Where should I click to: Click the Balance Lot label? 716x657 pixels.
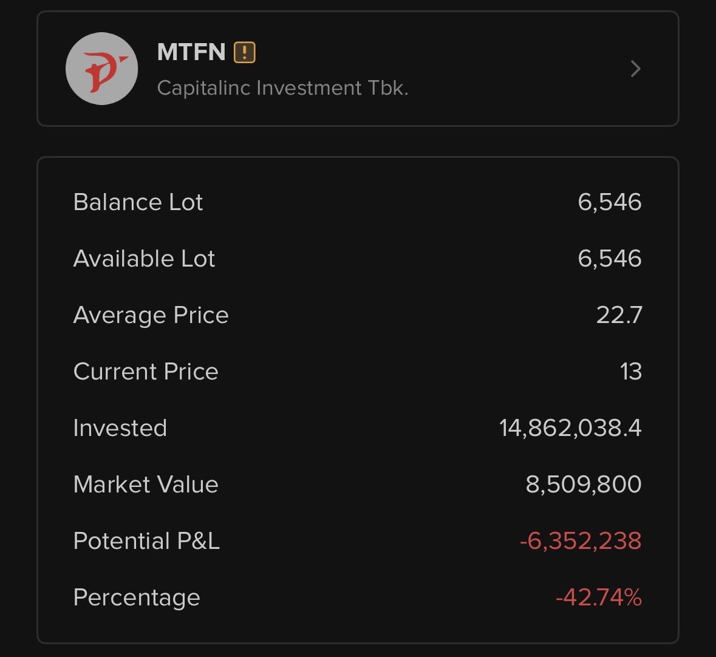[x=138, y=202]
